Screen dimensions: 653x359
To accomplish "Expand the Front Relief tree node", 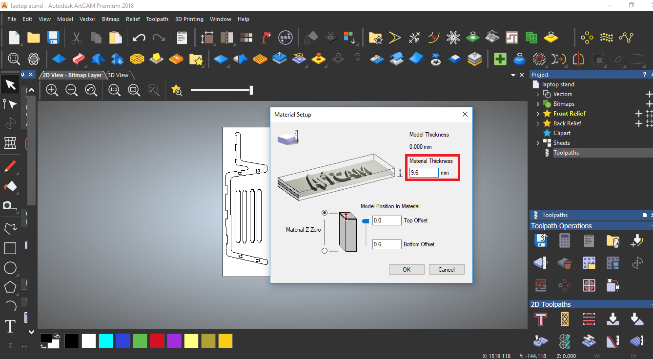I will pyautogui.click(x=538, y=114).
